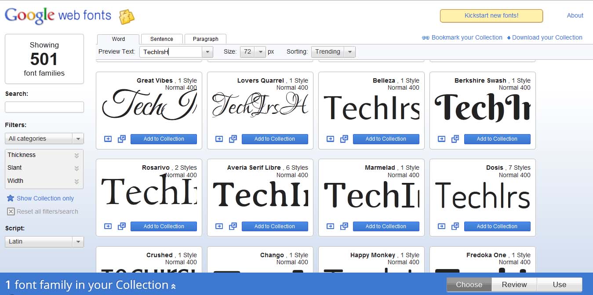Open the About link
The width and height of the screenshot is (593, 295).
pos(575,15)
